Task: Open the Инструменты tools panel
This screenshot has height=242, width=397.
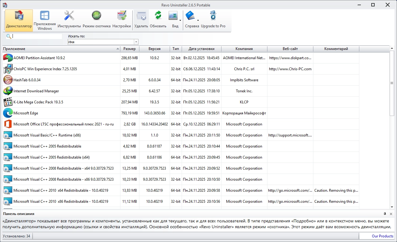Action: pyautogui.click(x=69, y=20)
